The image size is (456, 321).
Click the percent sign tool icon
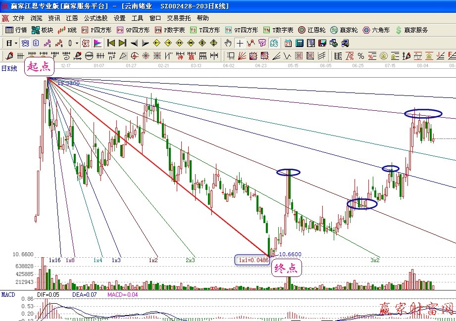click(x=360, y=55)
